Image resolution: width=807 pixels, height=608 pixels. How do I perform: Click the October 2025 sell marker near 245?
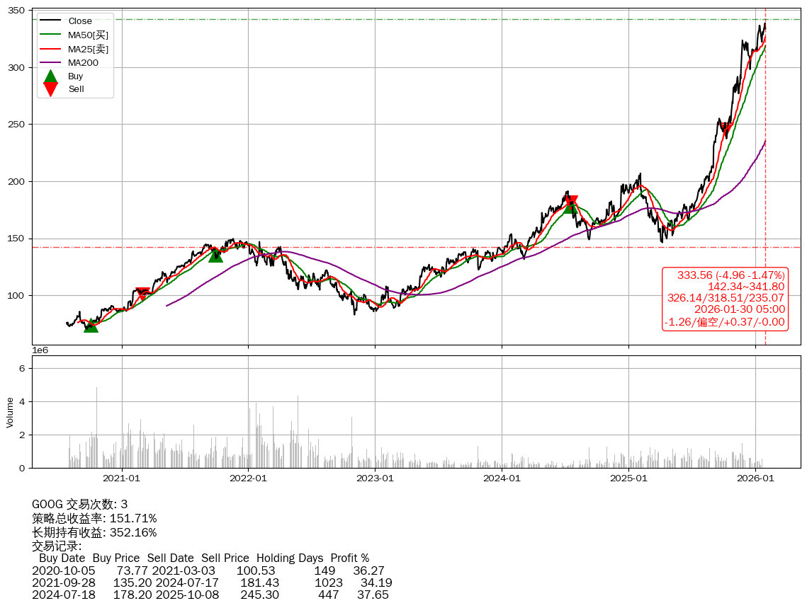726,129
